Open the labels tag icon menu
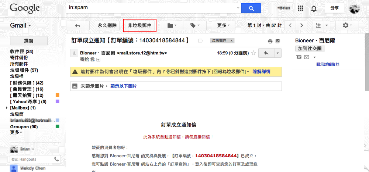The image size is (369, 172). coord(194,25)
